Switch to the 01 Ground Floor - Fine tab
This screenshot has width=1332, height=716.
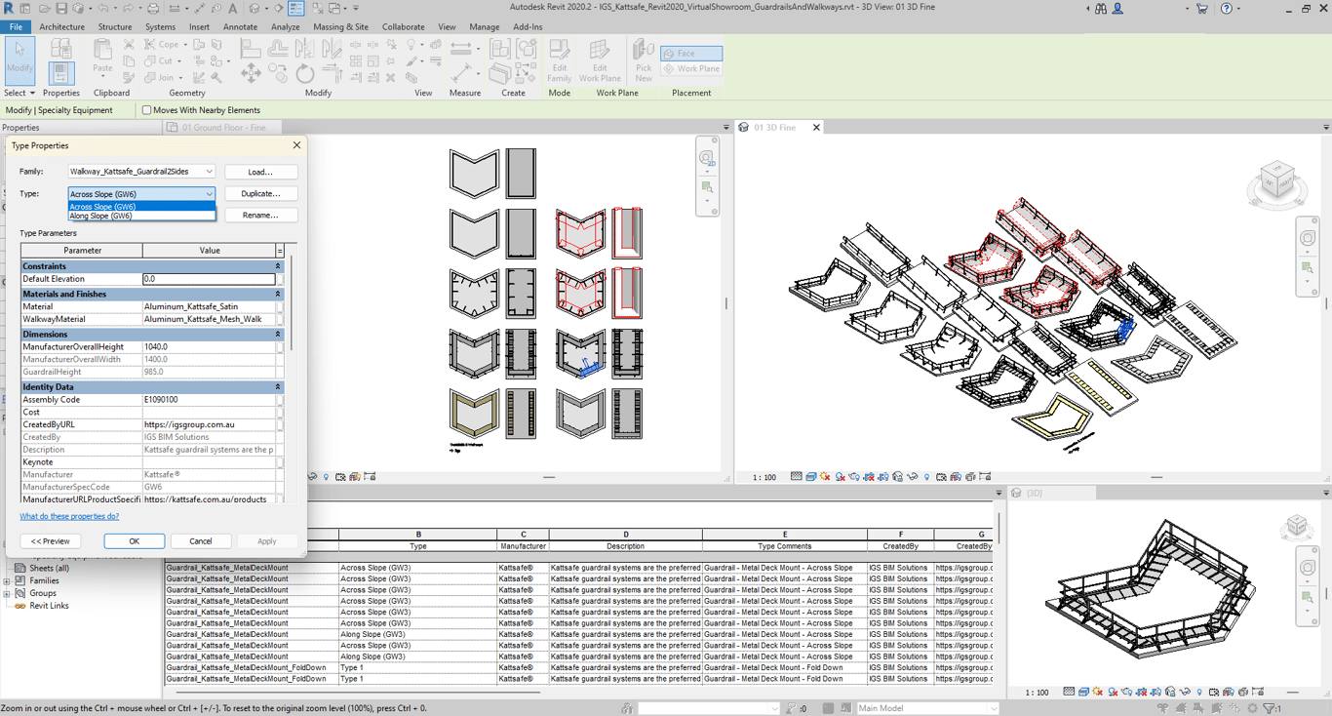click(x=223, y=128)
